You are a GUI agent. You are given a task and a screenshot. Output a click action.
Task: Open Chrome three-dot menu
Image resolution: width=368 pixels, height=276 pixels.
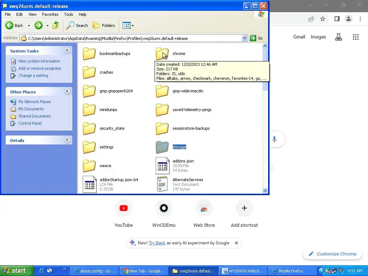(x=360, y=19)
